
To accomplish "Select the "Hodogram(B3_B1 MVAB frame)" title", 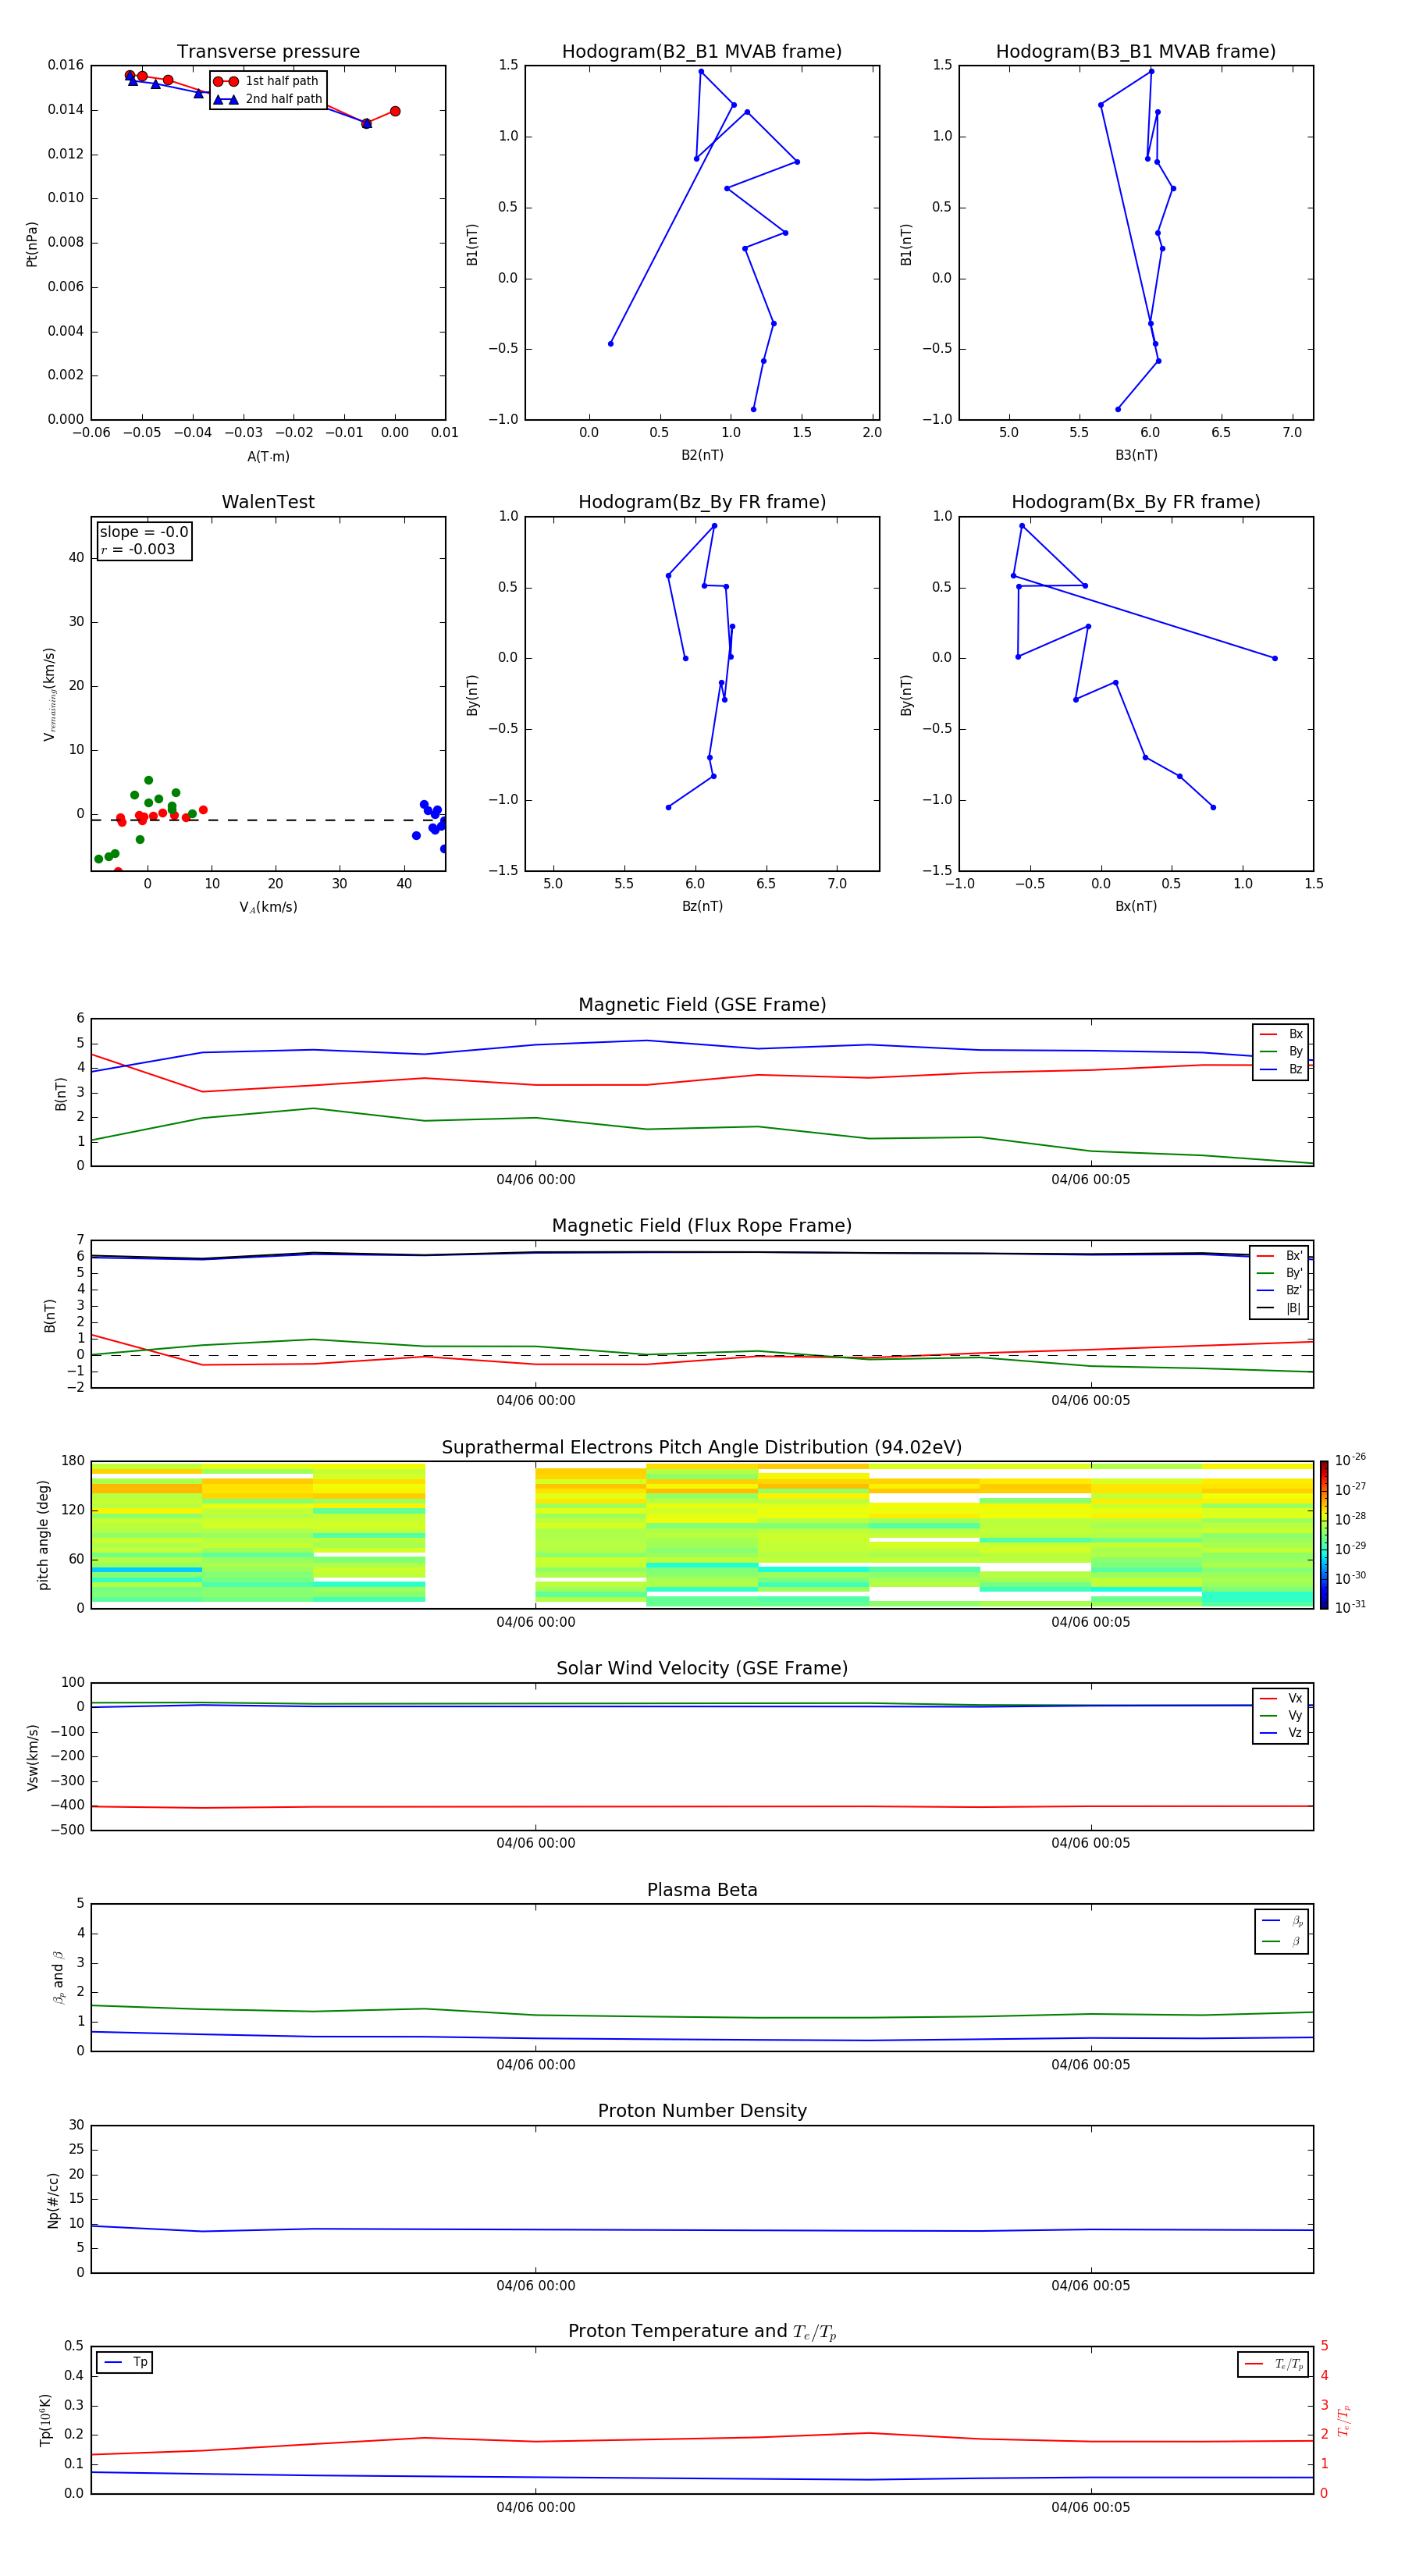I will point(1136,52).
